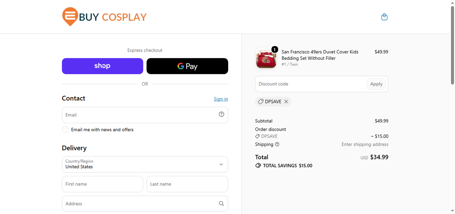455x214 pixels.
Task: Pay with Google Pay button
Action: (x=187, y=66)
